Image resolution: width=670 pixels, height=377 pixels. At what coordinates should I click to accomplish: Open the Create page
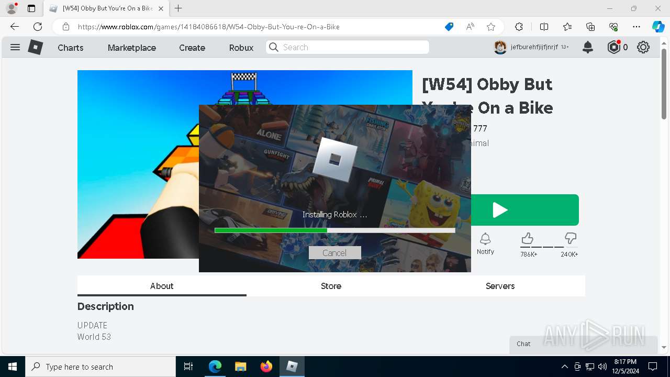coord(192,48)
